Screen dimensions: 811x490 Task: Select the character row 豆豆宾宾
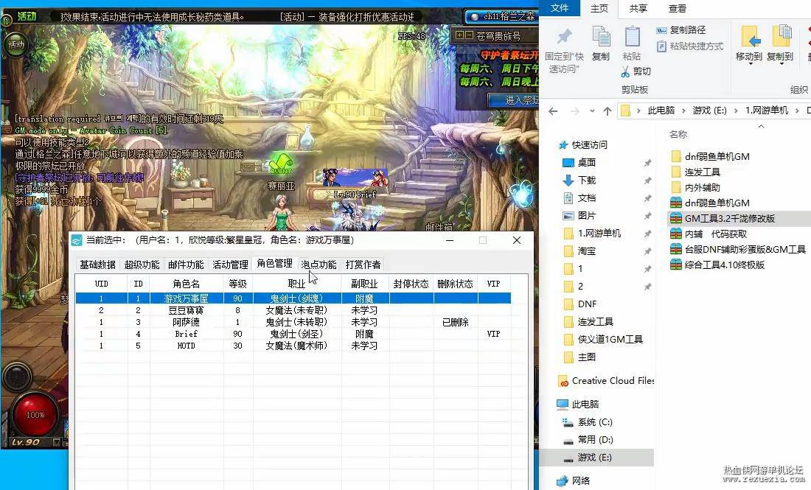293,310
